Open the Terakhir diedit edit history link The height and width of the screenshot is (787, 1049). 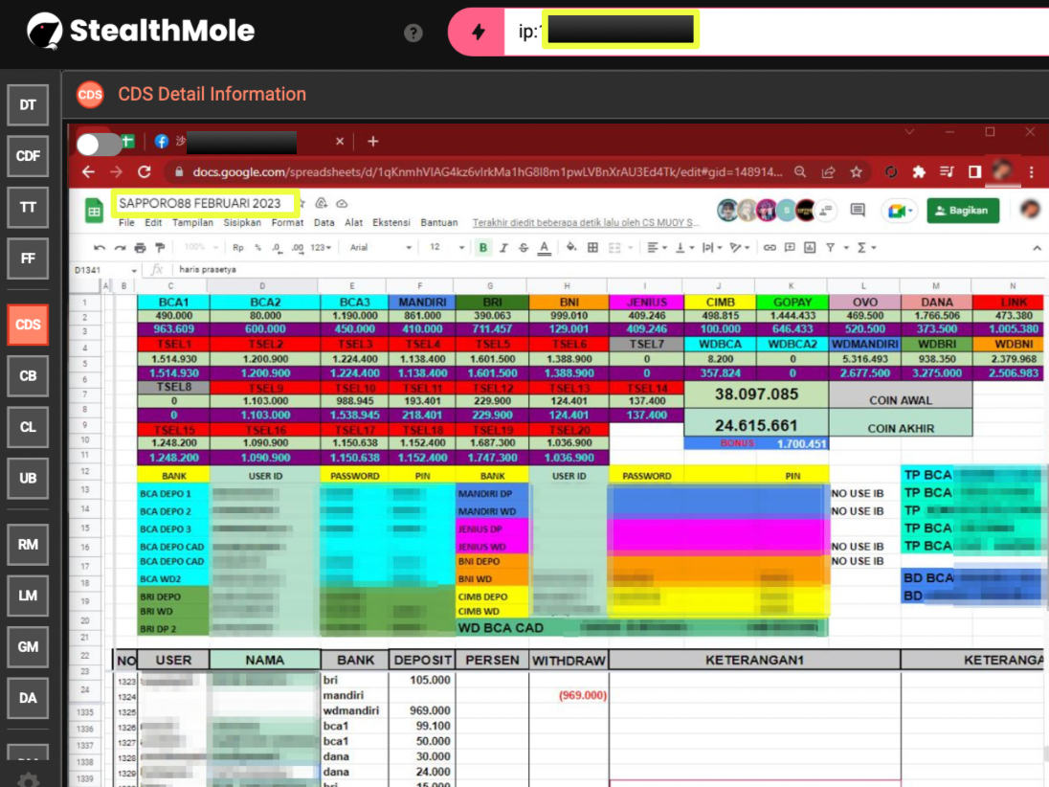pos(586,222)
